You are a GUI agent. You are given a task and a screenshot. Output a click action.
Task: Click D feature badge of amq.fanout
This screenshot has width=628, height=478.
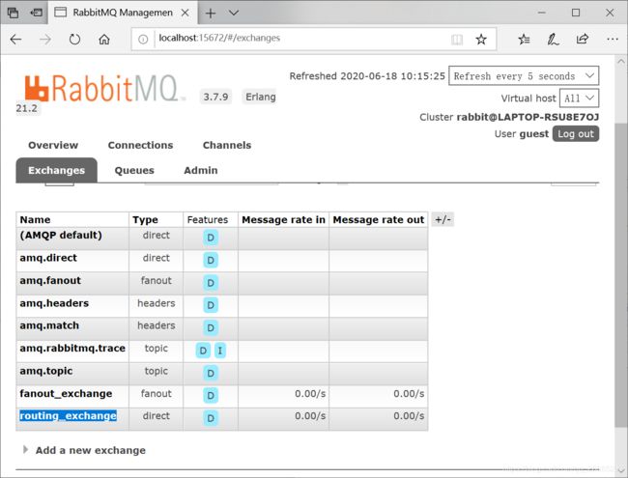211,283
